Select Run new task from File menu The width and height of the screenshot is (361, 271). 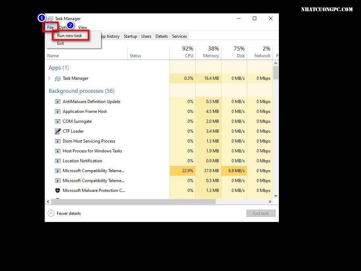[x=69, y=36]
